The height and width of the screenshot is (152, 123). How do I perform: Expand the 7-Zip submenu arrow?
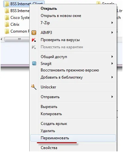pyautogui.click(x=112, y=23)
